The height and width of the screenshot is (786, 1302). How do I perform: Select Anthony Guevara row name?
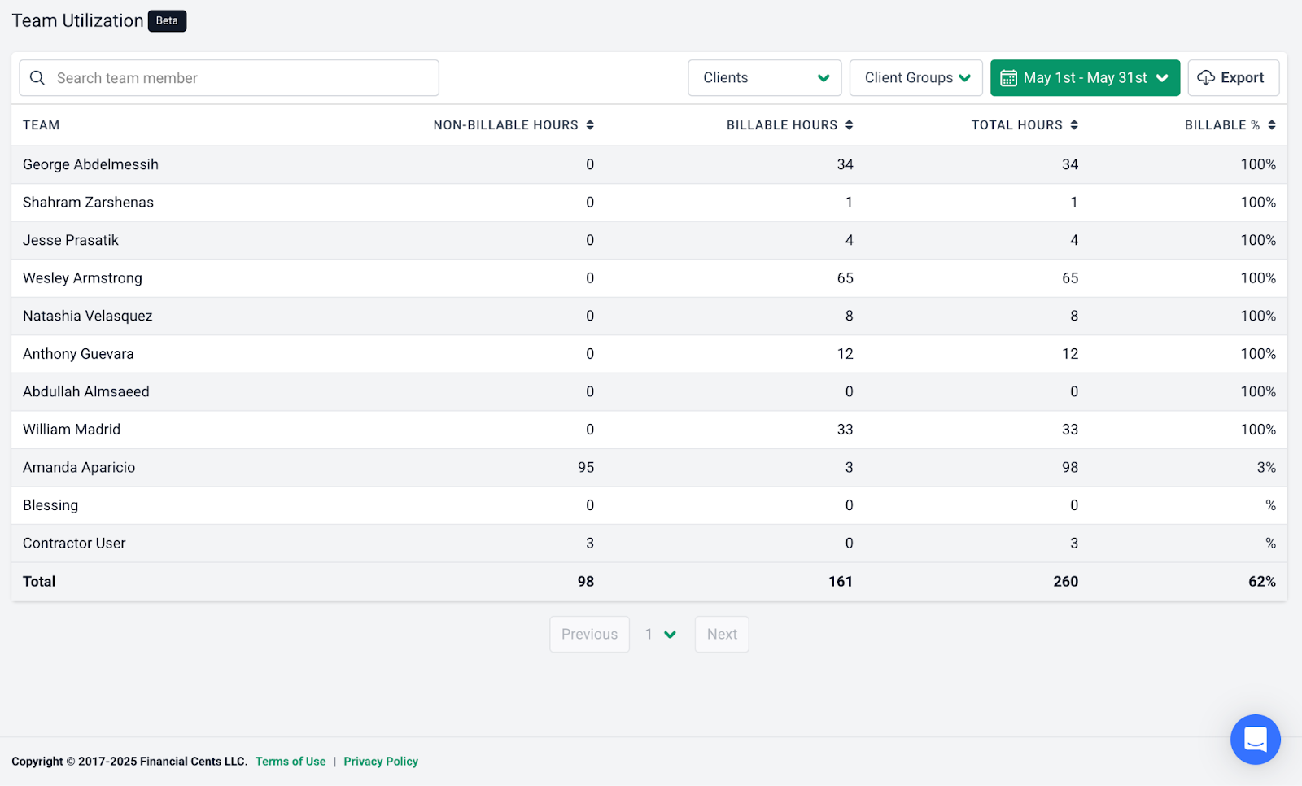pos(78,354)
